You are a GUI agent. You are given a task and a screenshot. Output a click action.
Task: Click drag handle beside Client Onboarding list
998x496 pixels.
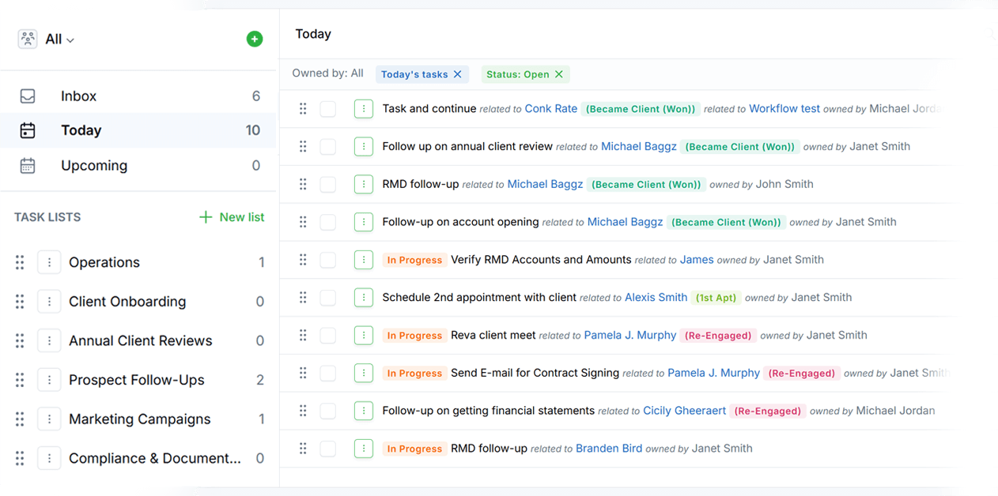click(x=20, y=302)
